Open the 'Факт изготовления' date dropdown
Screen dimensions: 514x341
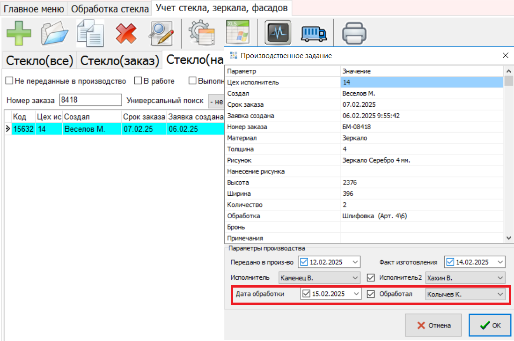click(x=500, y=262)
